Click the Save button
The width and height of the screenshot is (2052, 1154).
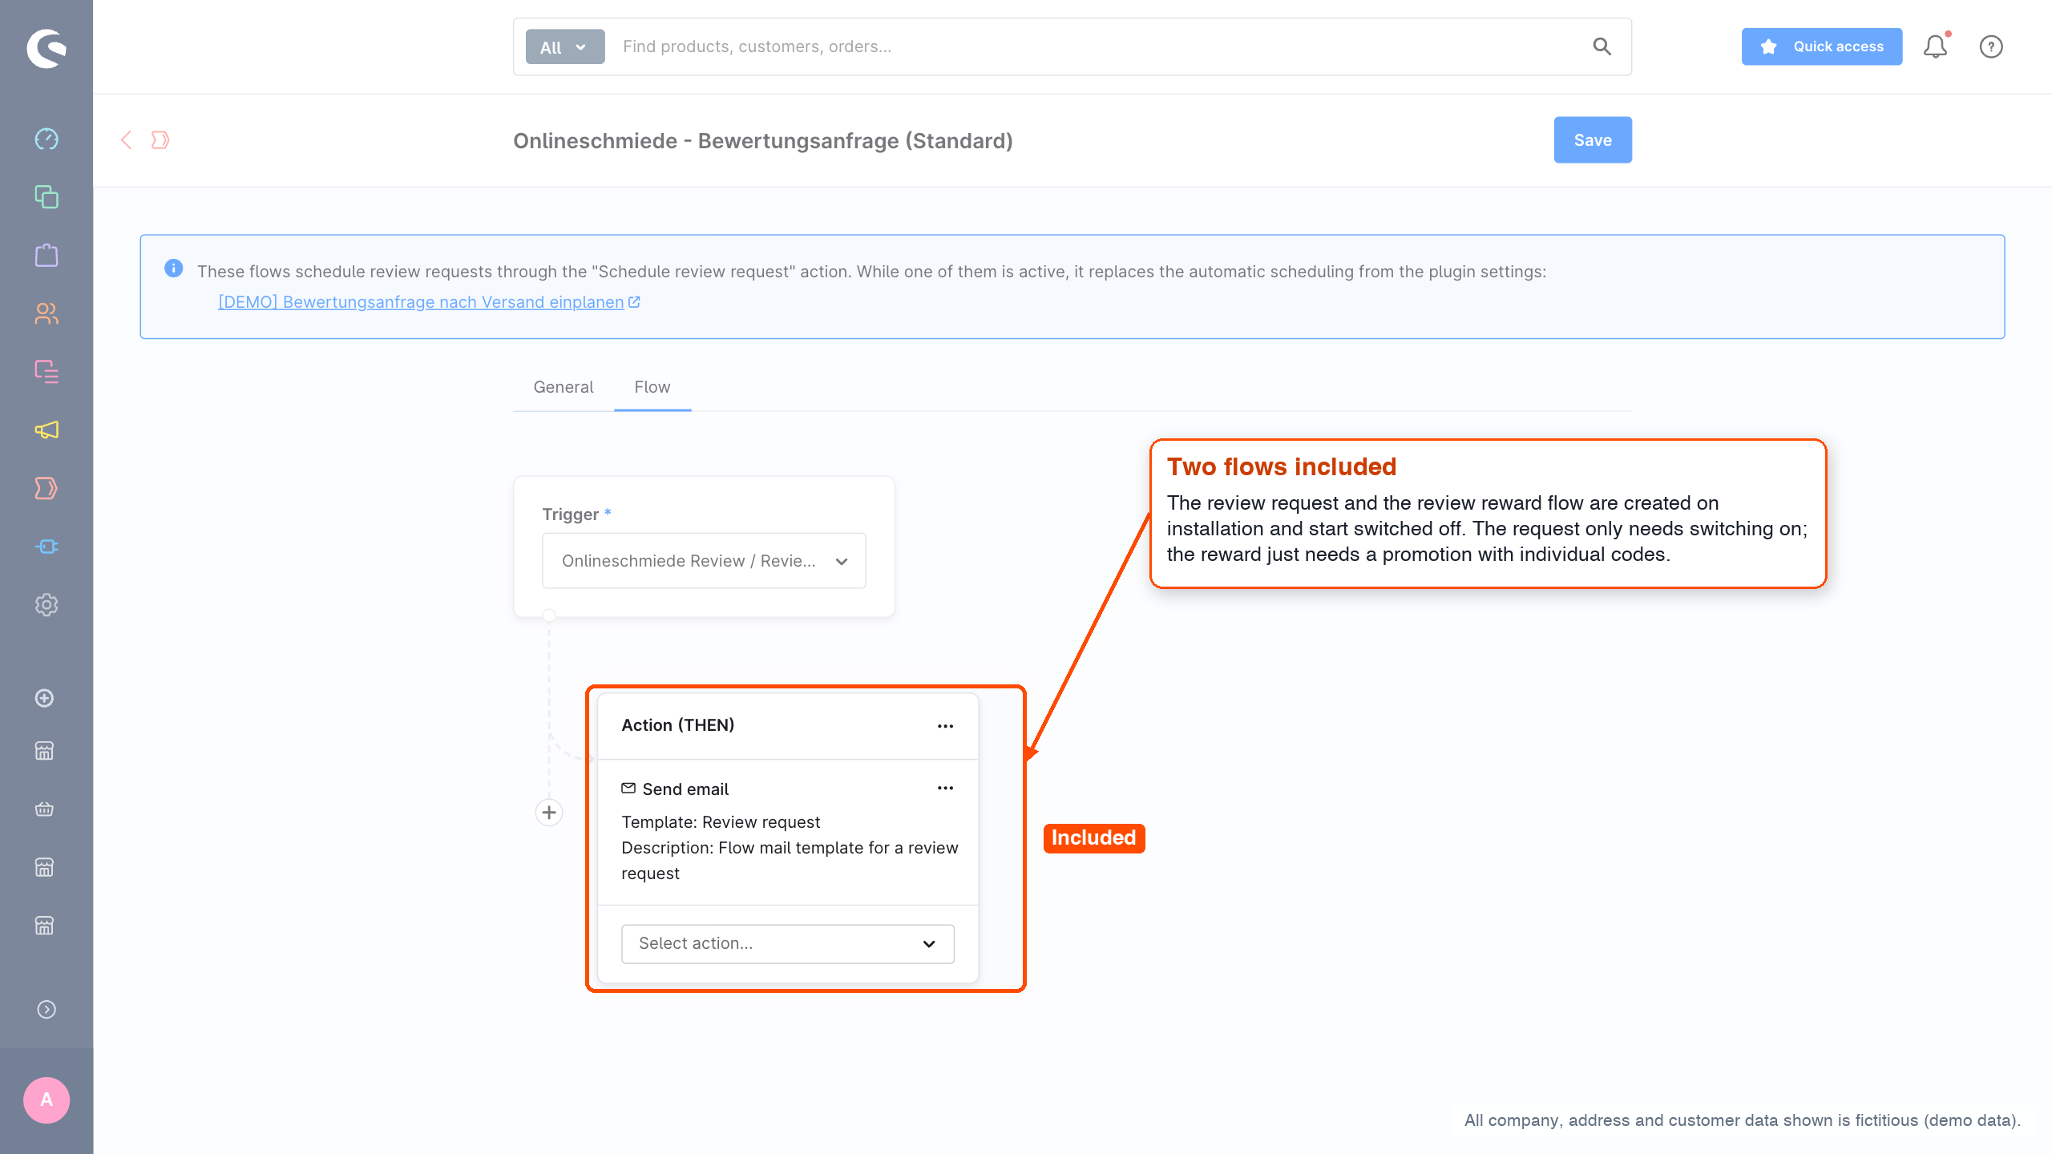[x=1593, y=140]
